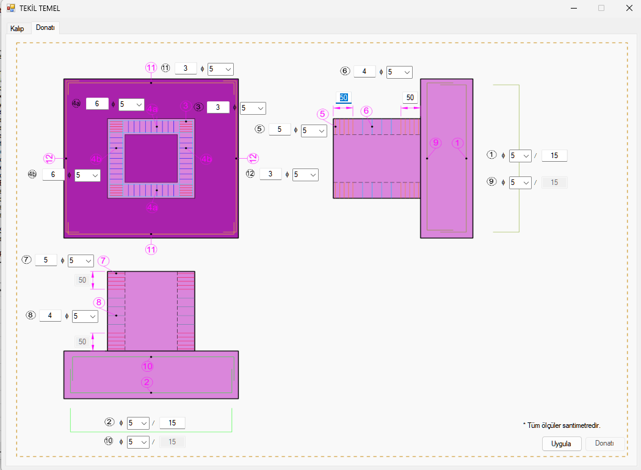Click magenta marker 8 on the column
The height and width of the screenshot is (470, 641).
coord(99,302)
